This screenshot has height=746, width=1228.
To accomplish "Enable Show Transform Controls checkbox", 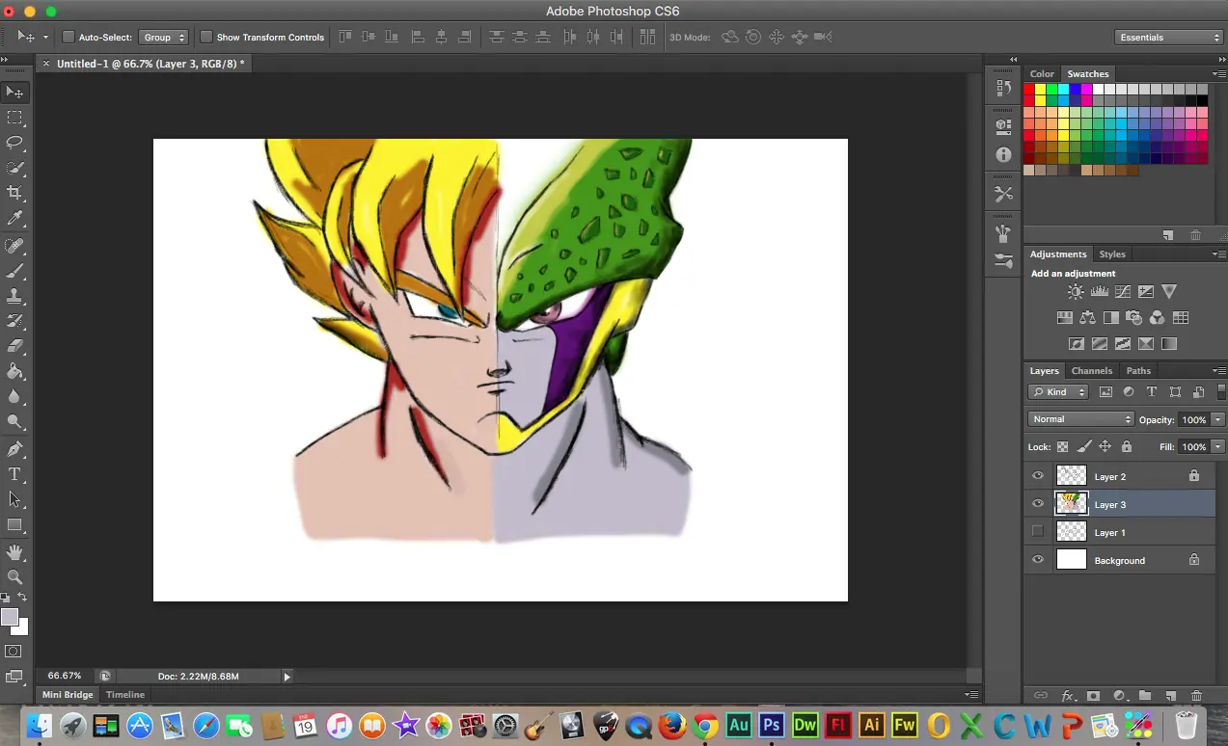I will (206, 37).
